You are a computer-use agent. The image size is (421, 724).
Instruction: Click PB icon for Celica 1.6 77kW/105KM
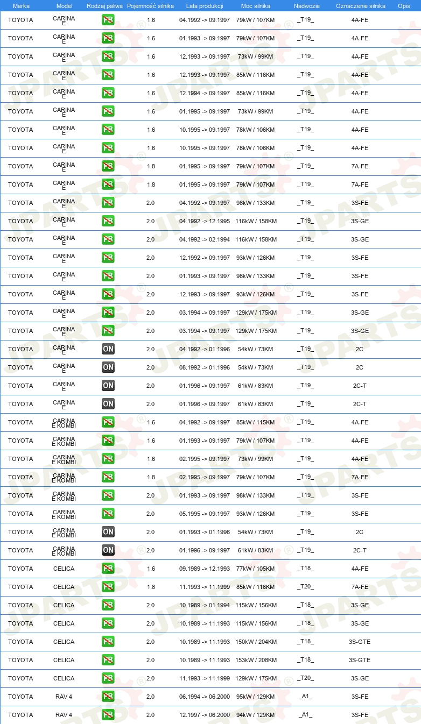coord(108,569)
